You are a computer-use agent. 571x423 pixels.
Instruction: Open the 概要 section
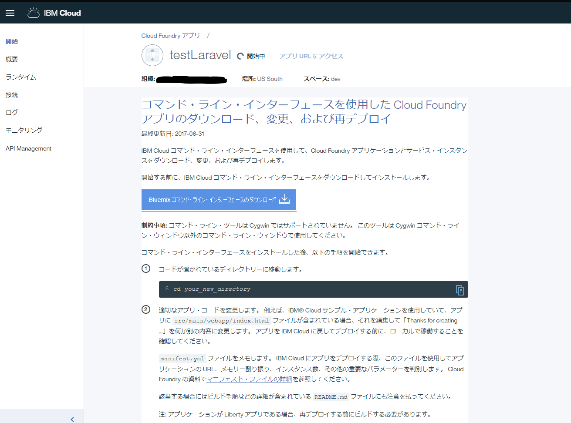click(11, 59)
